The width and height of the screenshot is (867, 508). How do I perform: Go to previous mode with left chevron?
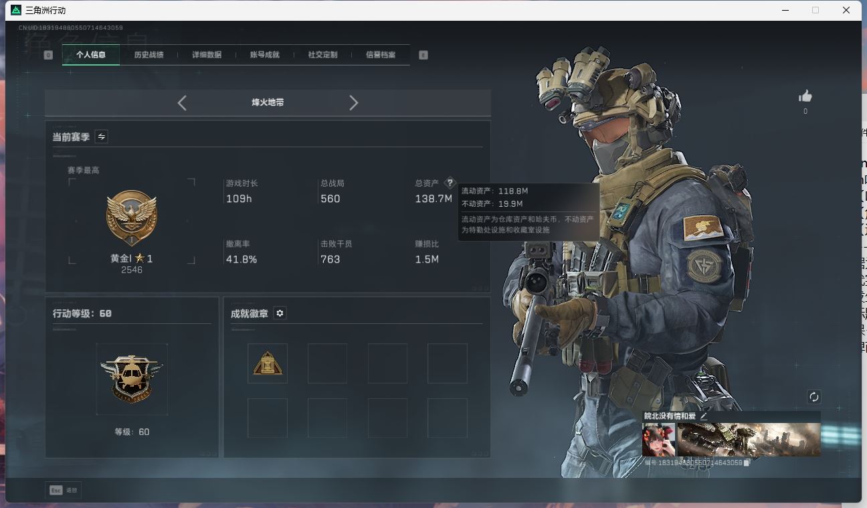(182, 102)
